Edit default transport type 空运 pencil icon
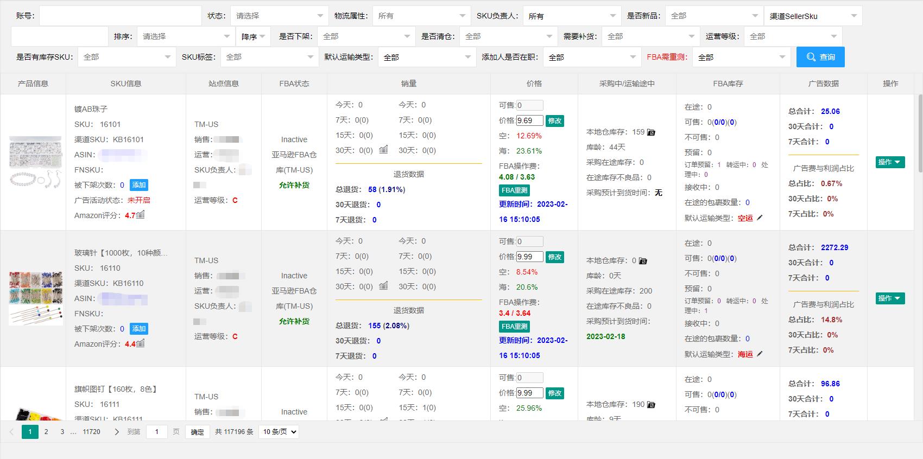The width and height of the screenshot is (923, 459). tap(760, 218)
